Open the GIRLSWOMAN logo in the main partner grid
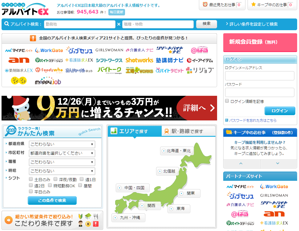 pyautogui.click(x=109, y=50)
